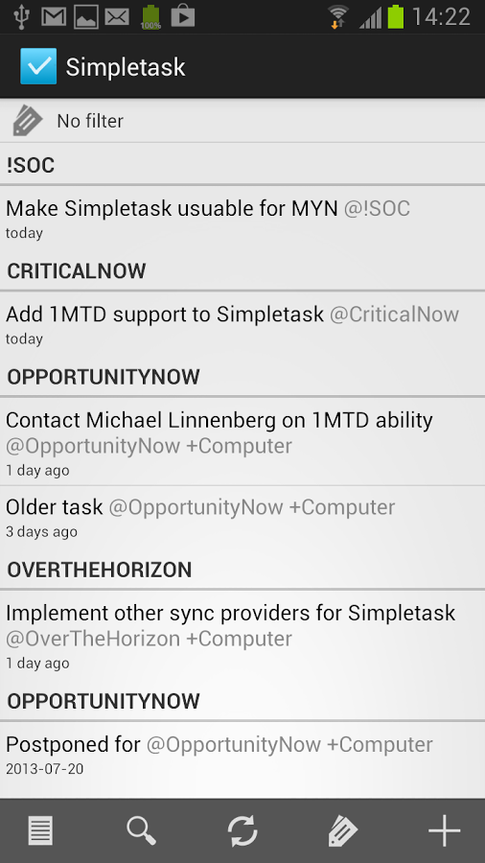Screen dimensions: 485x863
Task: Open task Make Simpletask usuable for MYN
Action: pos(242,219)
